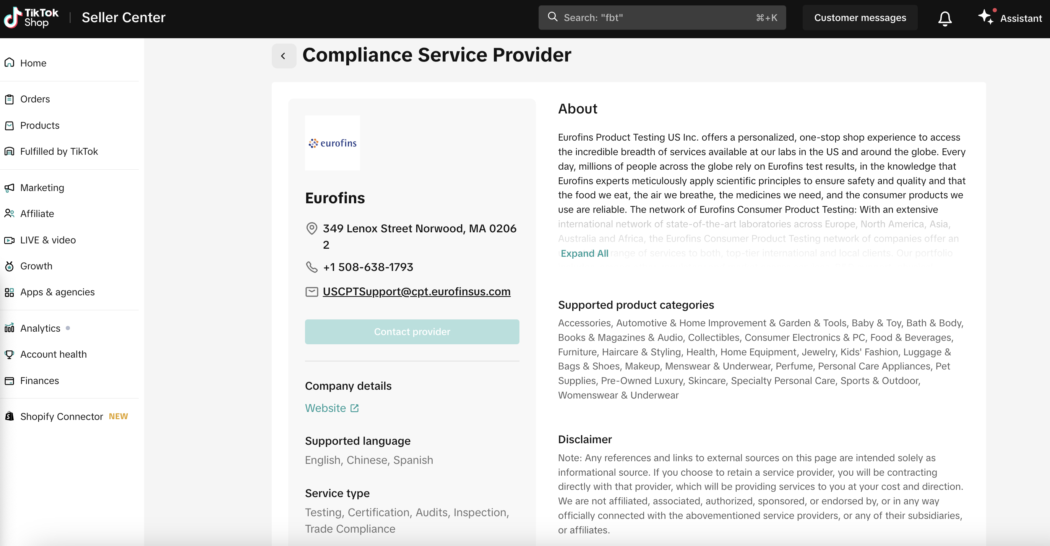Click the Marketing megaphone icon

(10, 188)
